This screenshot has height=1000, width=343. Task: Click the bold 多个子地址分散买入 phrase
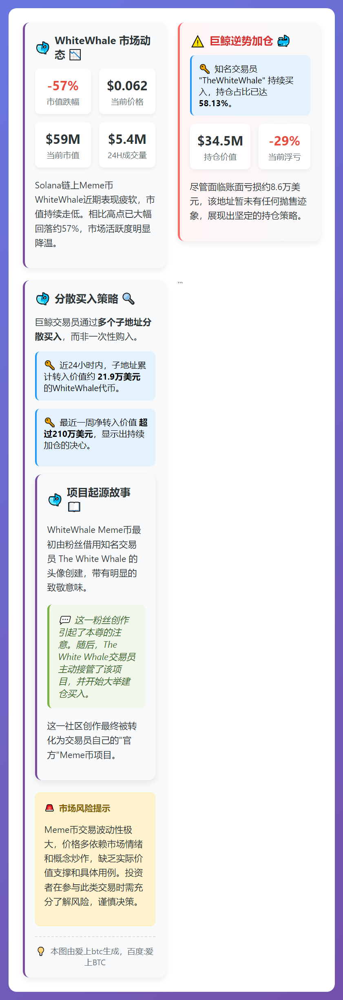[x=93, y=329]
